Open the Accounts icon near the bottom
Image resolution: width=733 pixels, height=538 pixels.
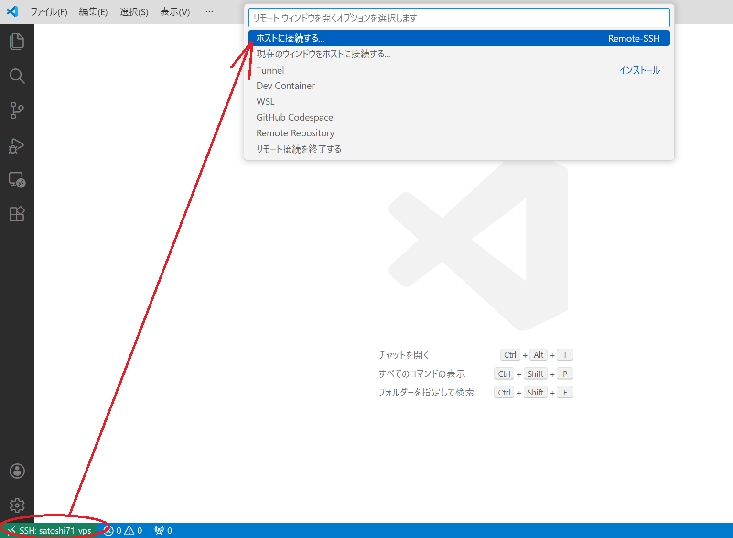click(17, 471)
